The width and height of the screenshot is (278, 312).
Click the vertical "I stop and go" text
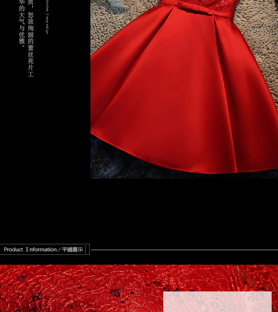pos(47,17)
